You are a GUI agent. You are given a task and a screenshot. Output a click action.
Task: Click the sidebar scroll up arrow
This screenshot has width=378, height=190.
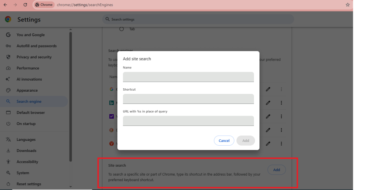[x=71, y=30]
